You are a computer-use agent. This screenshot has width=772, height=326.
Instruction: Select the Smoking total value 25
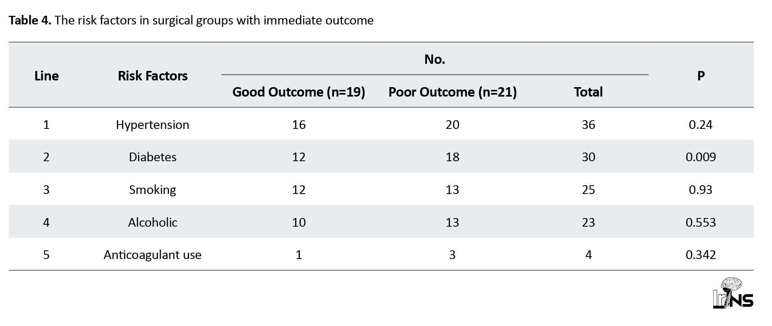[588, 190]
